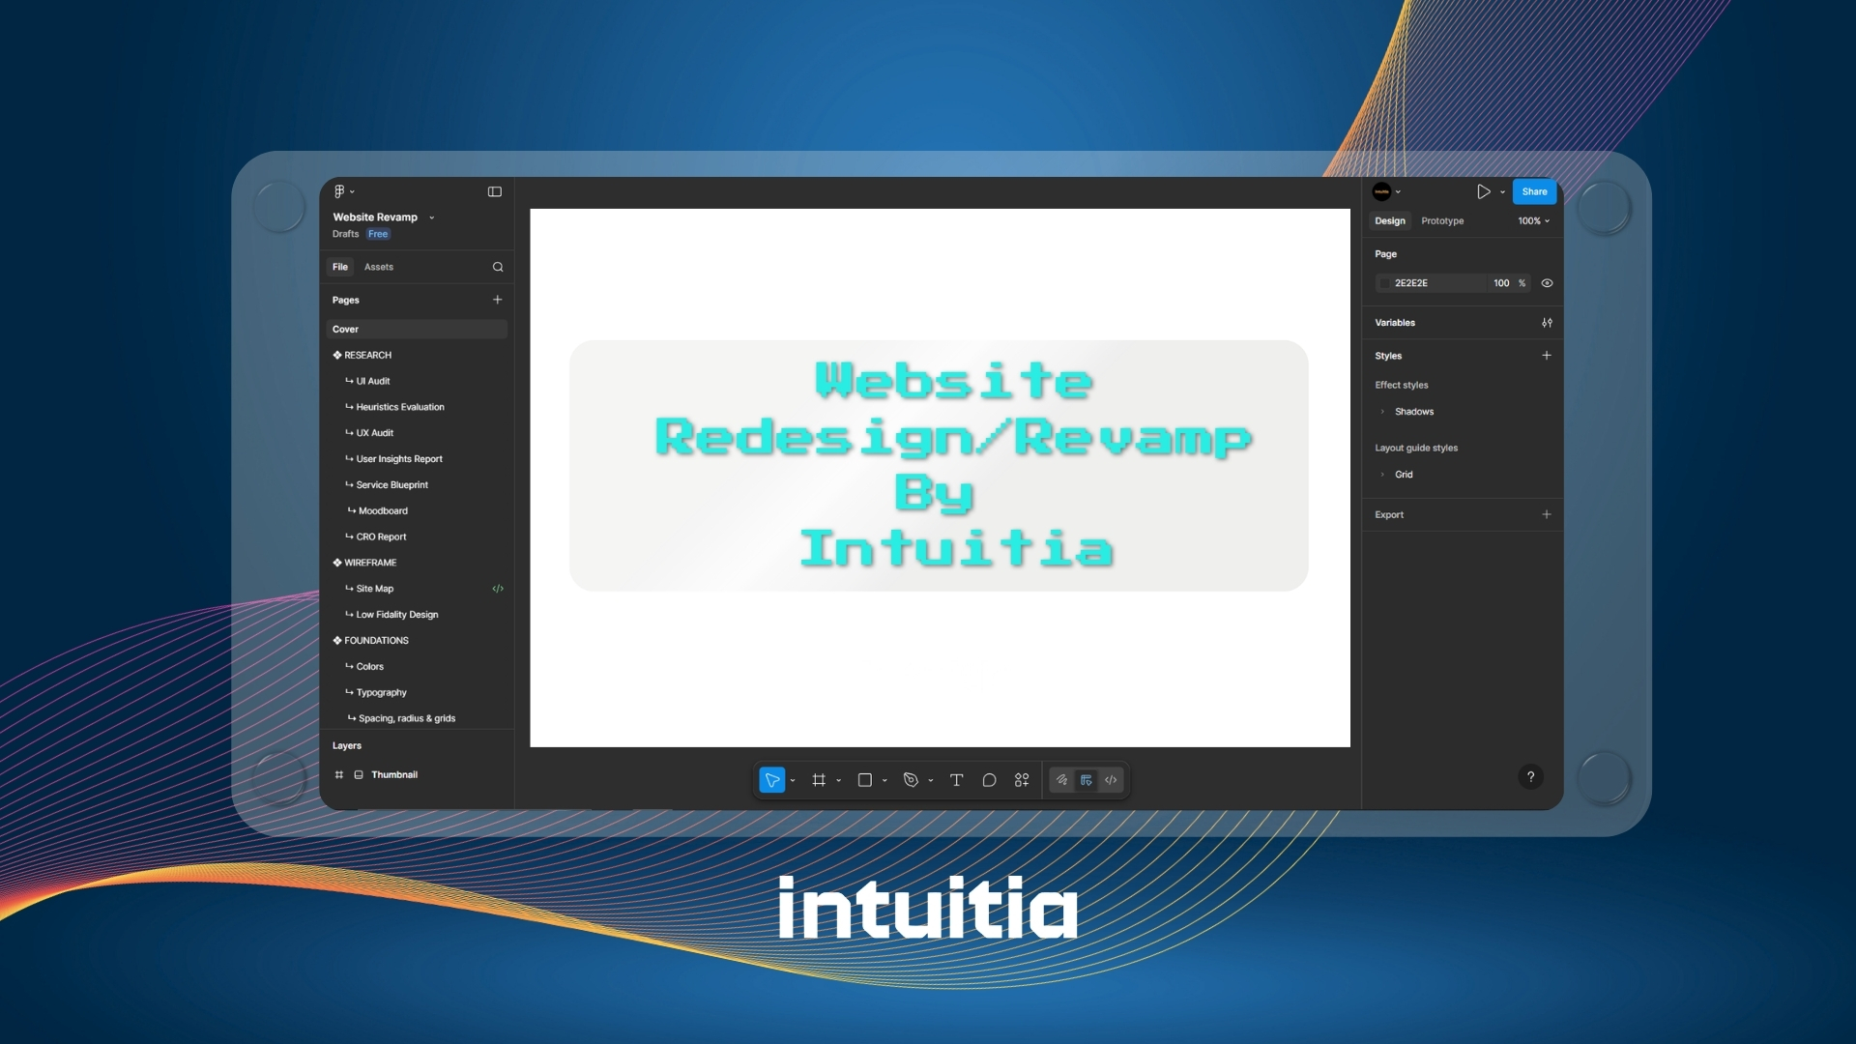Click the search icon in the file panel
1856x1044 pixels.
pyautogui.click(x=498, y=267)
